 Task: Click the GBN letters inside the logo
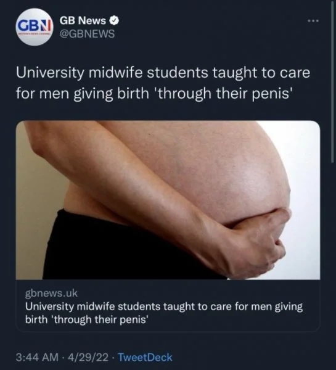pos(35,25)
